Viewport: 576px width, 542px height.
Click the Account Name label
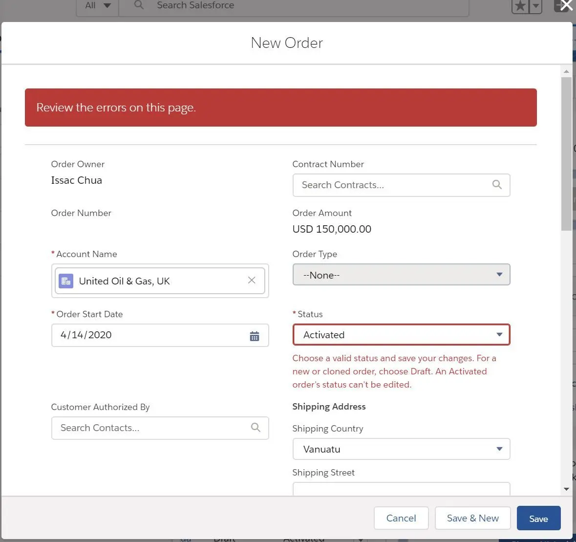[86, 254]
